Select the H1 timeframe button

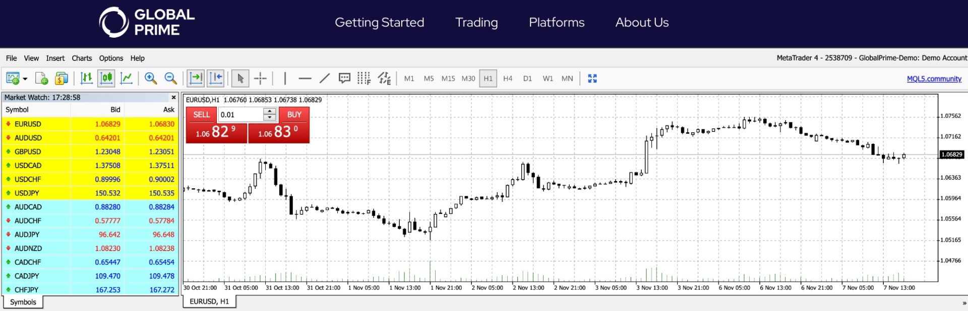point(488,79)
